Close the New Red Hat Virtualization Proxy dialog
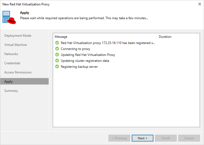The width and height of the screenshot is (204, 145). 200,4
